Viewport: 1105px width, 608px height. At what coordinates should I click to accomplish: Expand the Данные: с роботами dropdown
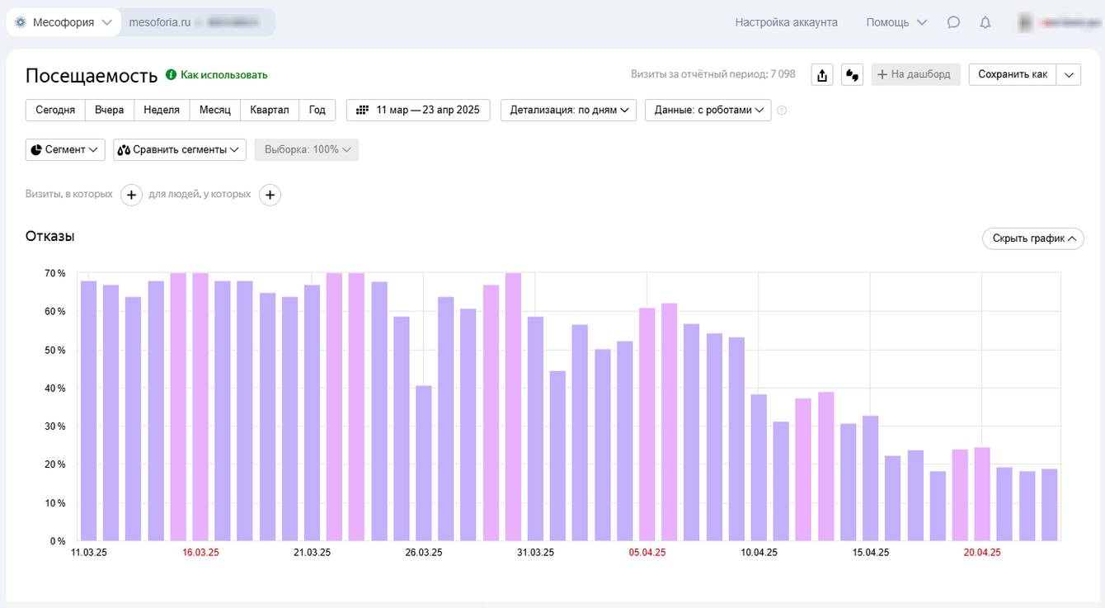(708, 110)
